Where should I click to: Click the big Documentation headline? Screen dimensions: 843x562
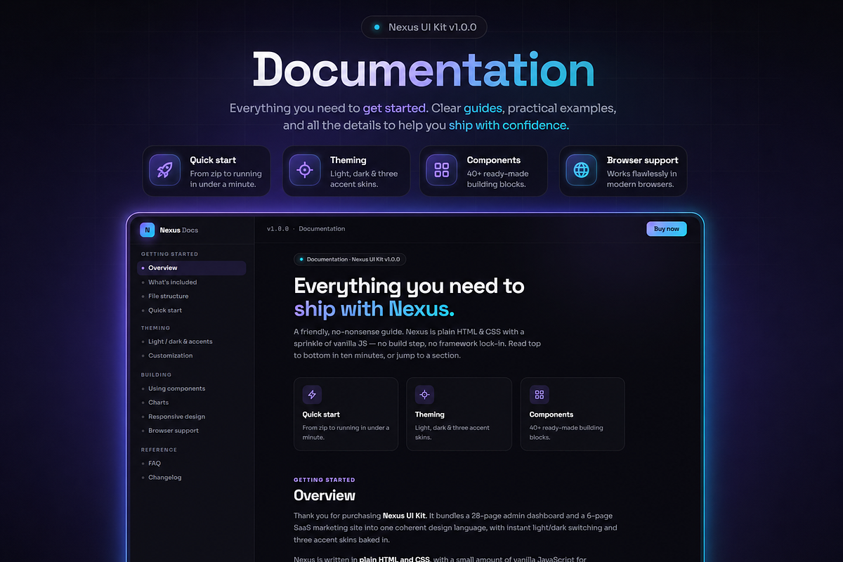tap(424, 70)
